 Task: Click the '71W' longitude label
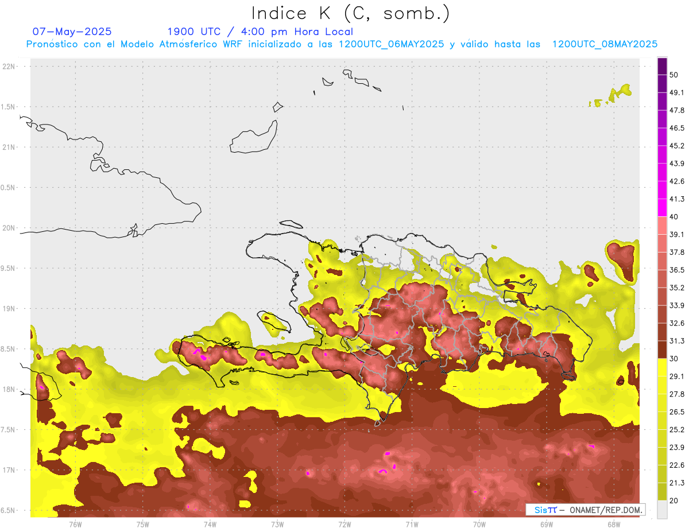click(x=412, y=525)
